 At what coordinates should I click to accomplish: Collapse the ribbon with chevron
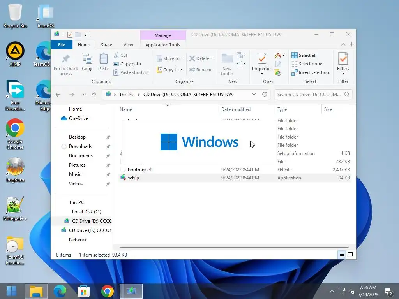[x=343, y=44]
